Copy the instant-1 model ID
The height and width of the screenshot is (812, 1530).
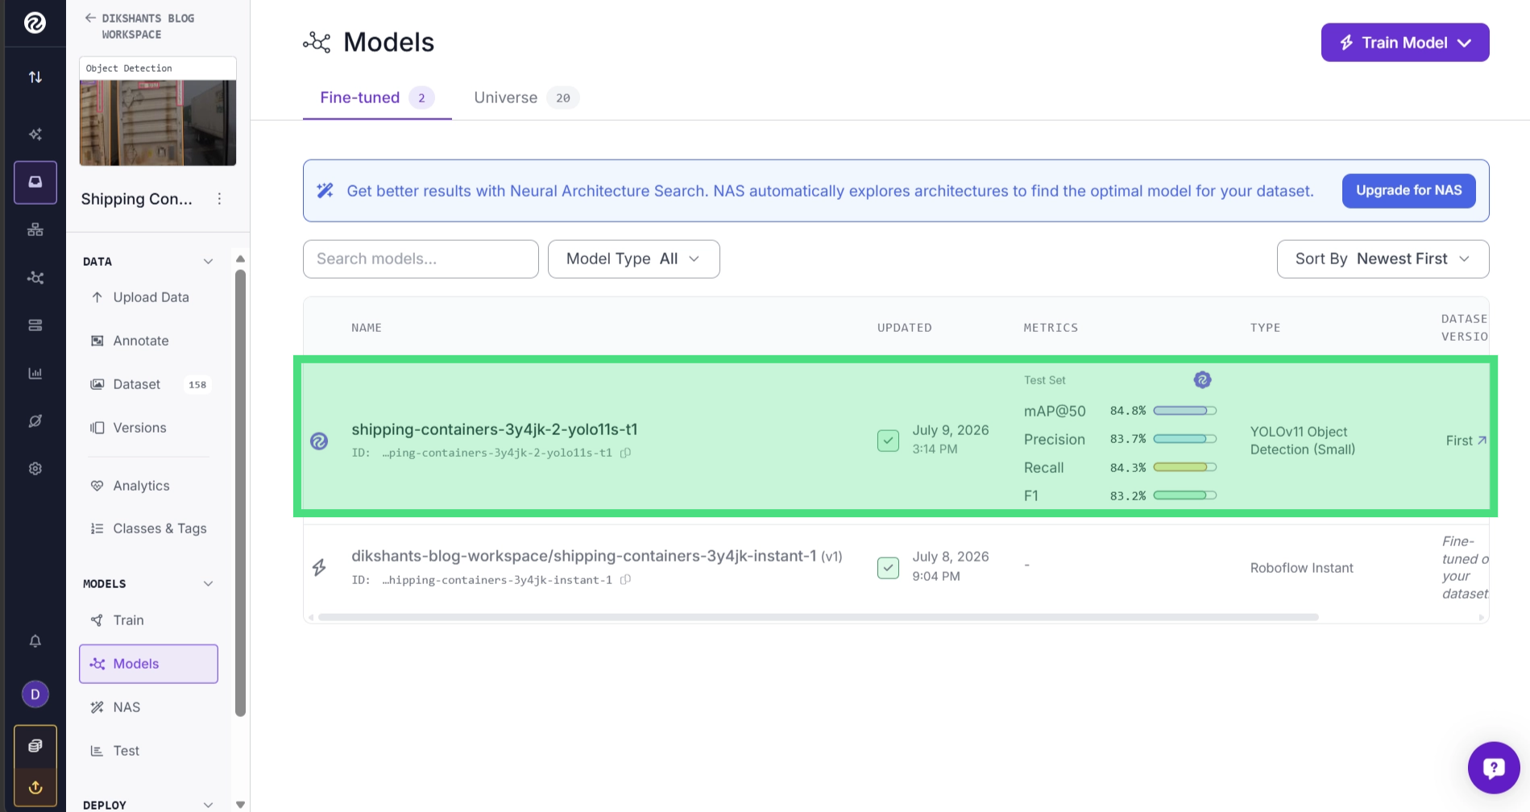point(625,580)
